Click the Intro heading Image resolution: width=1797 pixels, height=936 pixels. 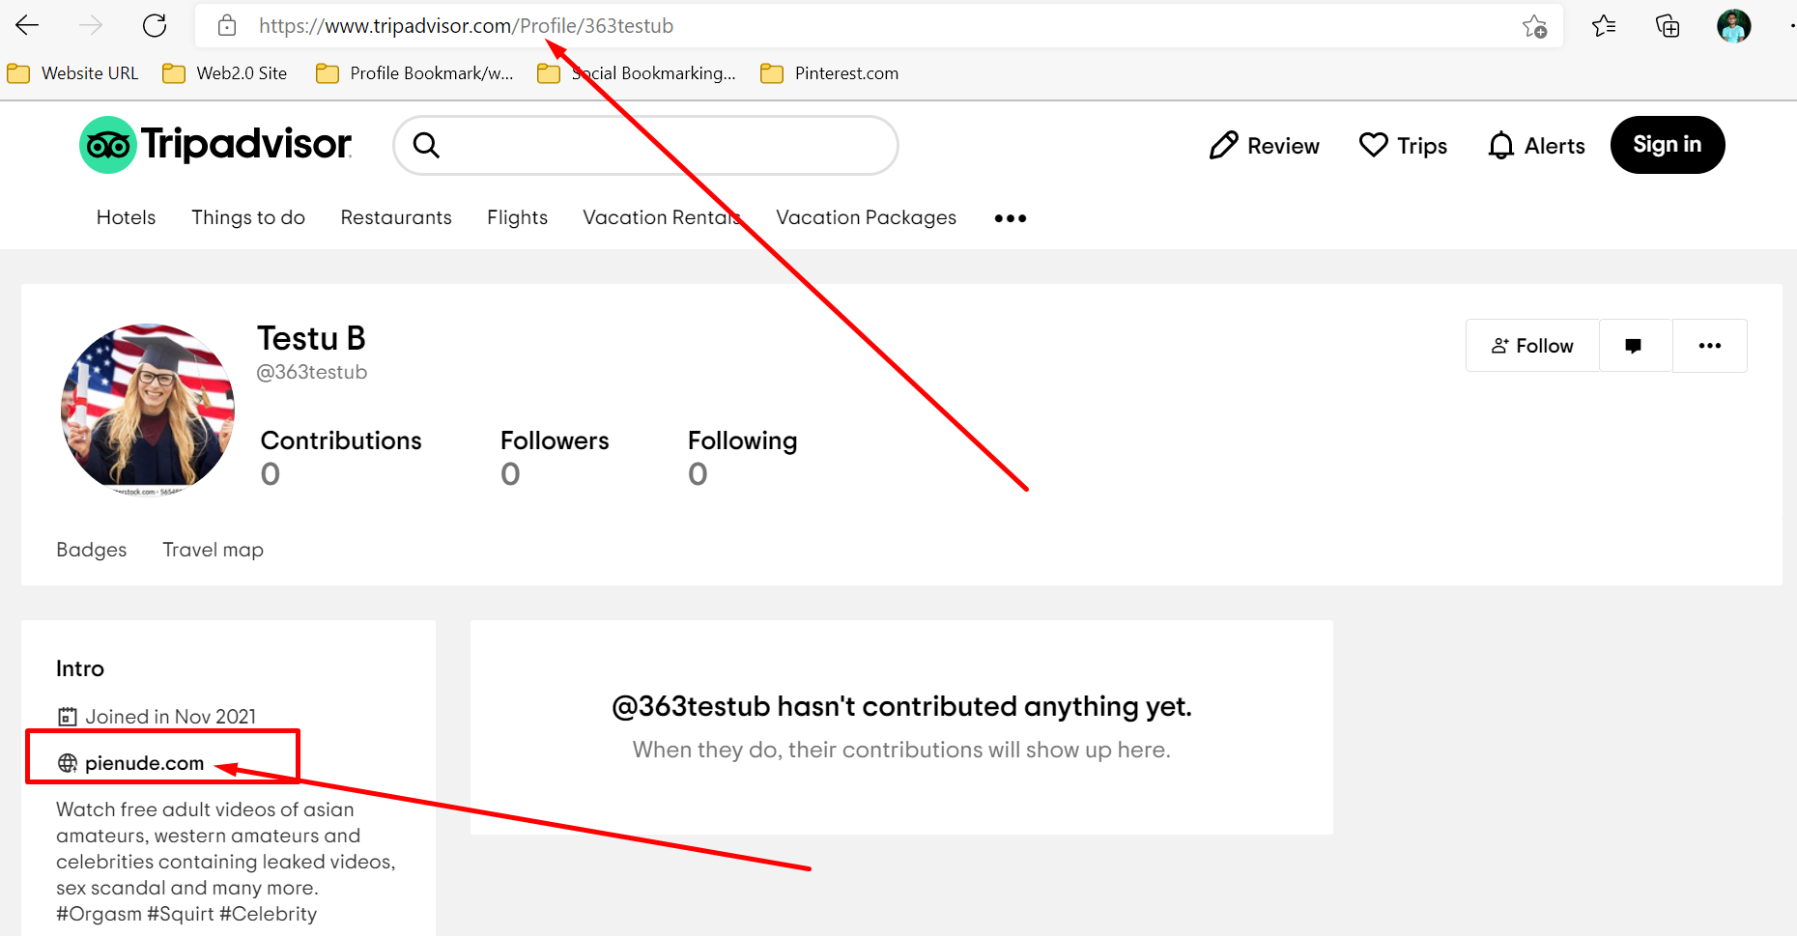pyautogui.click(x=80, y=668)
